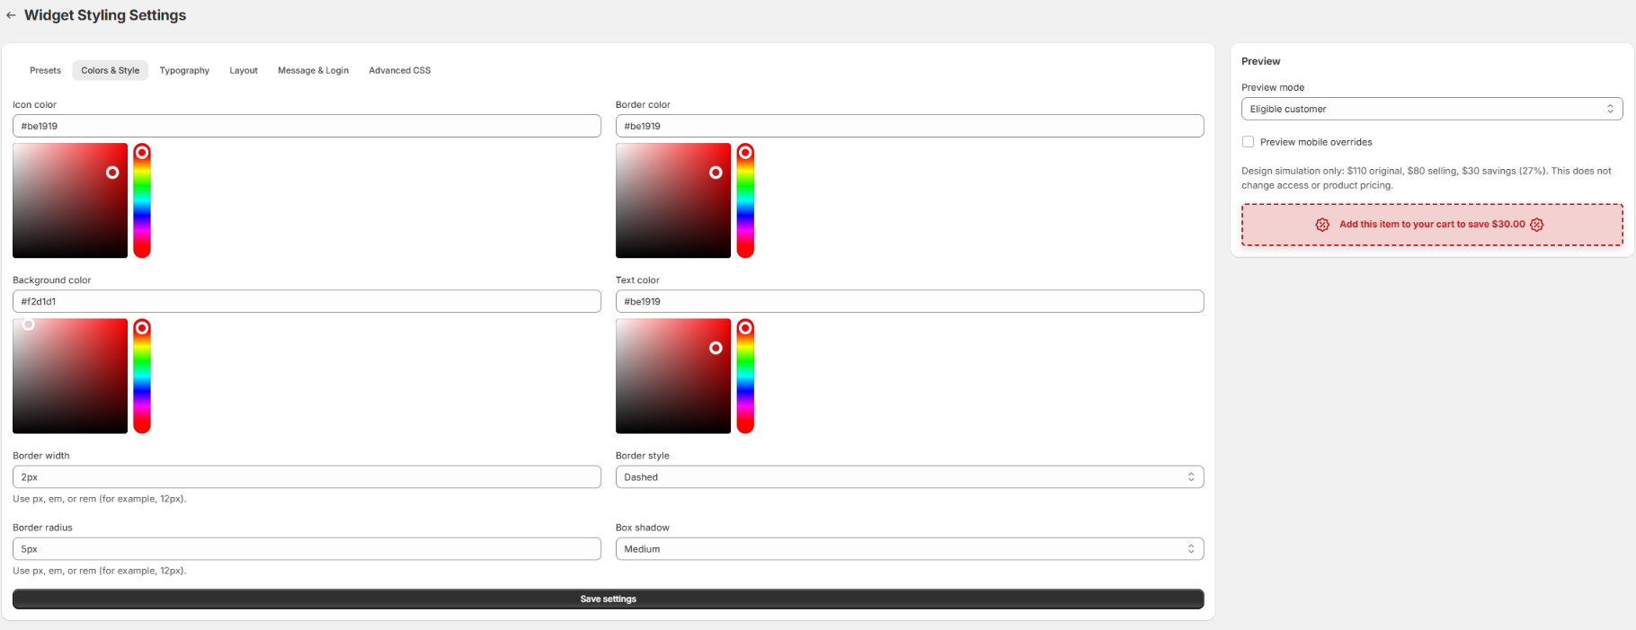Adjust the Background color hue strip
The height and width of the screenshot is (630, 1636).
click(x=142, y=376)
